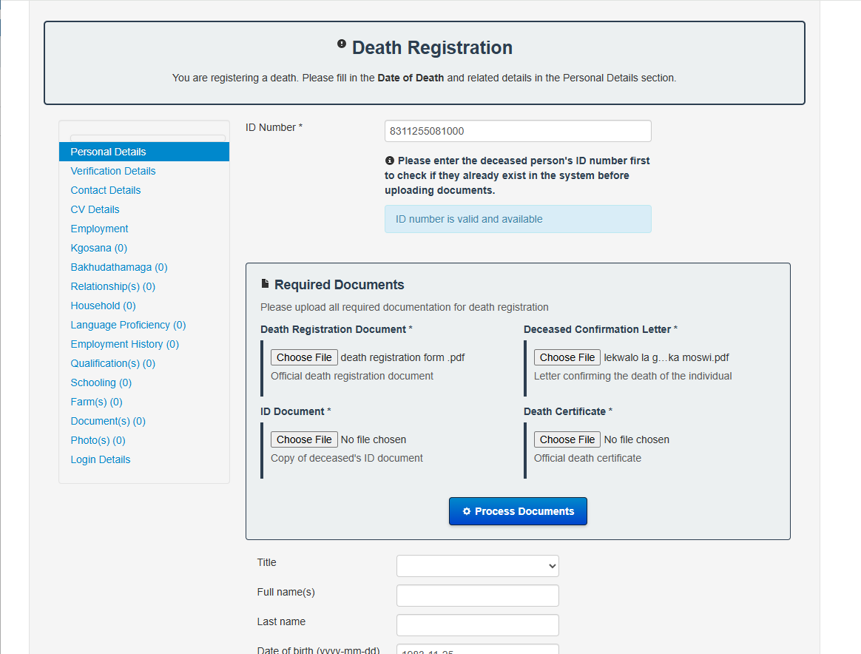Click the Process Documents button
861x654 pixels.
point(518,511)
